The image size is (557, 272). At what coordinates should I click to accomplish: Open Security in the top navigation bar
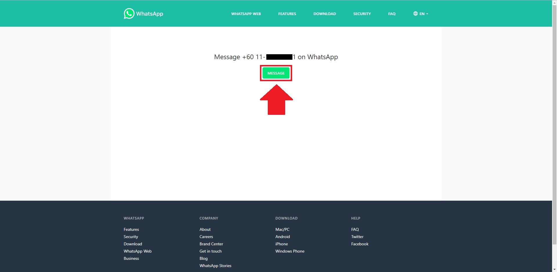point(362,14)
